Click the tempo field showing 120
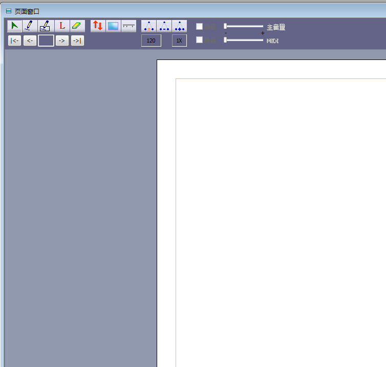This screenshot has height=367, width=386. 151,40
